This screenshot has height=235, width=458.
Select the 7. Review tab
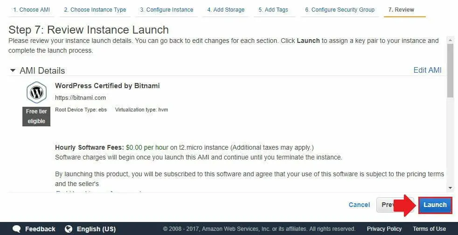coord(402,10)
